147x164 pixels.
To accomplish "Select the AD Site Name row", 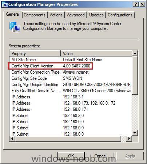I will coord(71,60).
